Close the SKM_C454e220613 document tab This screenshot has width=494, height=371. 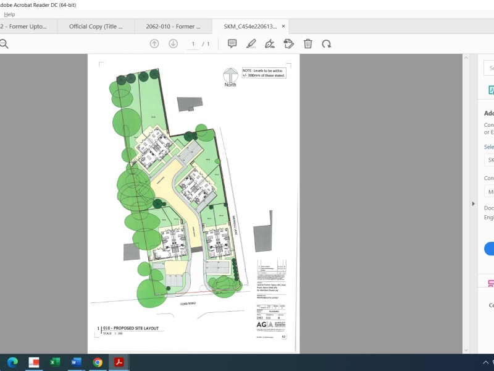[x=283, y=27]
